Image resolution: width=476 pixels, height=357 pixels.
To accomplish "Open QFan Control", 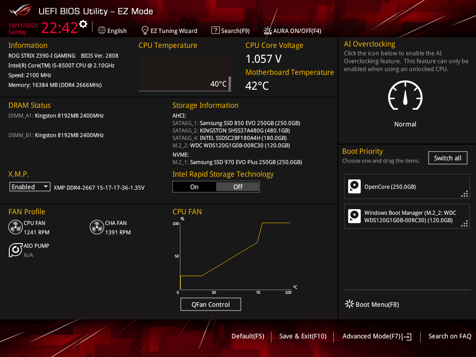I will coord(211,304).
